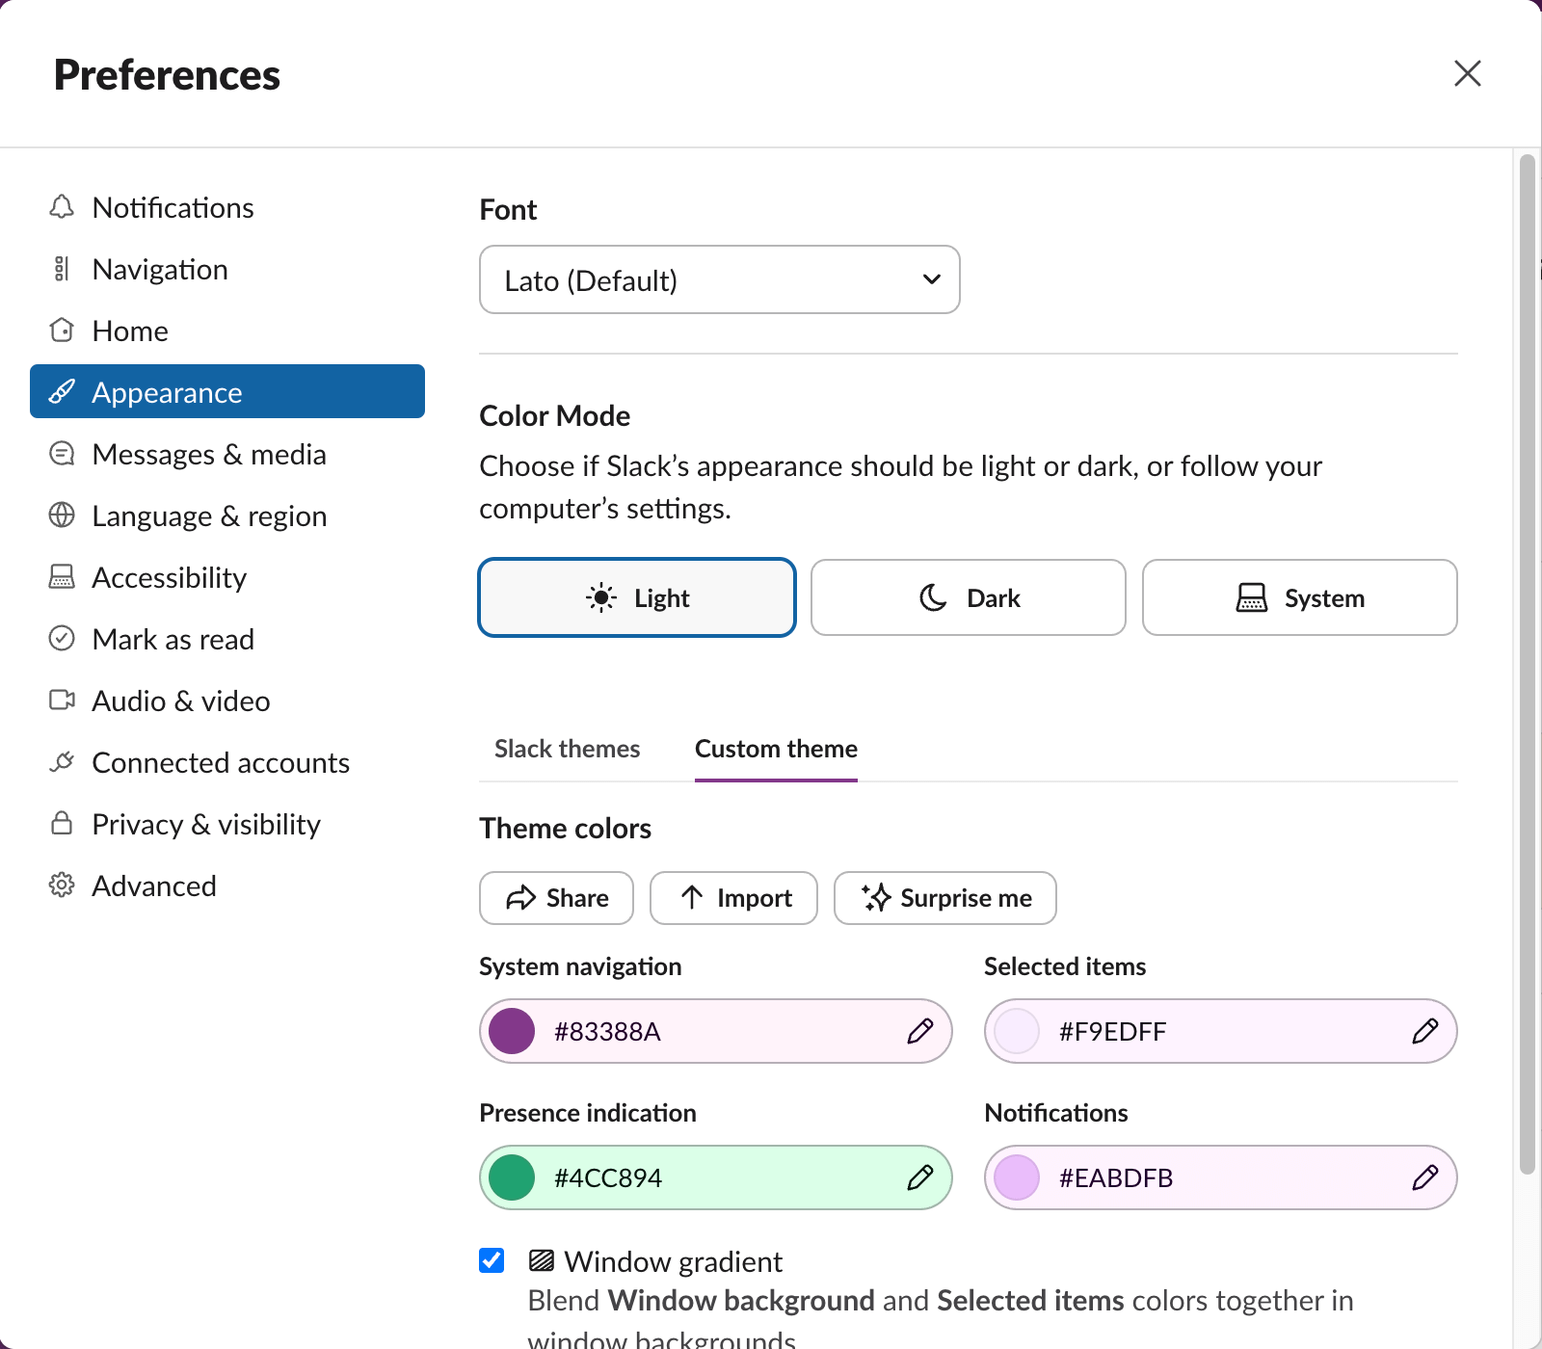The image size is (1542, 1349).
Task: Open Navigation preferences
Action: click(x=227, y=269)
